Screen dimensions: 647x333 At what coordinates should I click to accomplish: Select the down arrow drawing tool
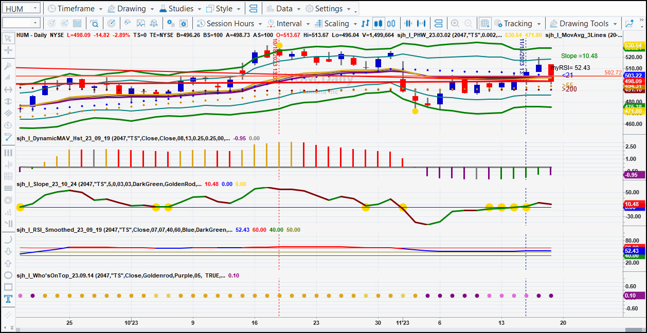8,251
